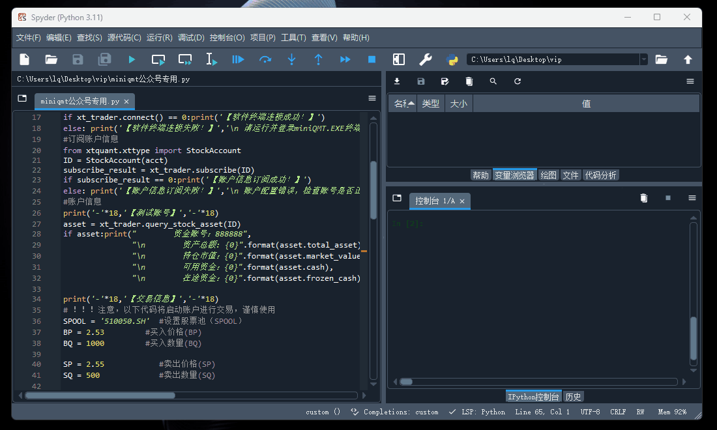Sort variables by the 类型 column

coord(431,104)
